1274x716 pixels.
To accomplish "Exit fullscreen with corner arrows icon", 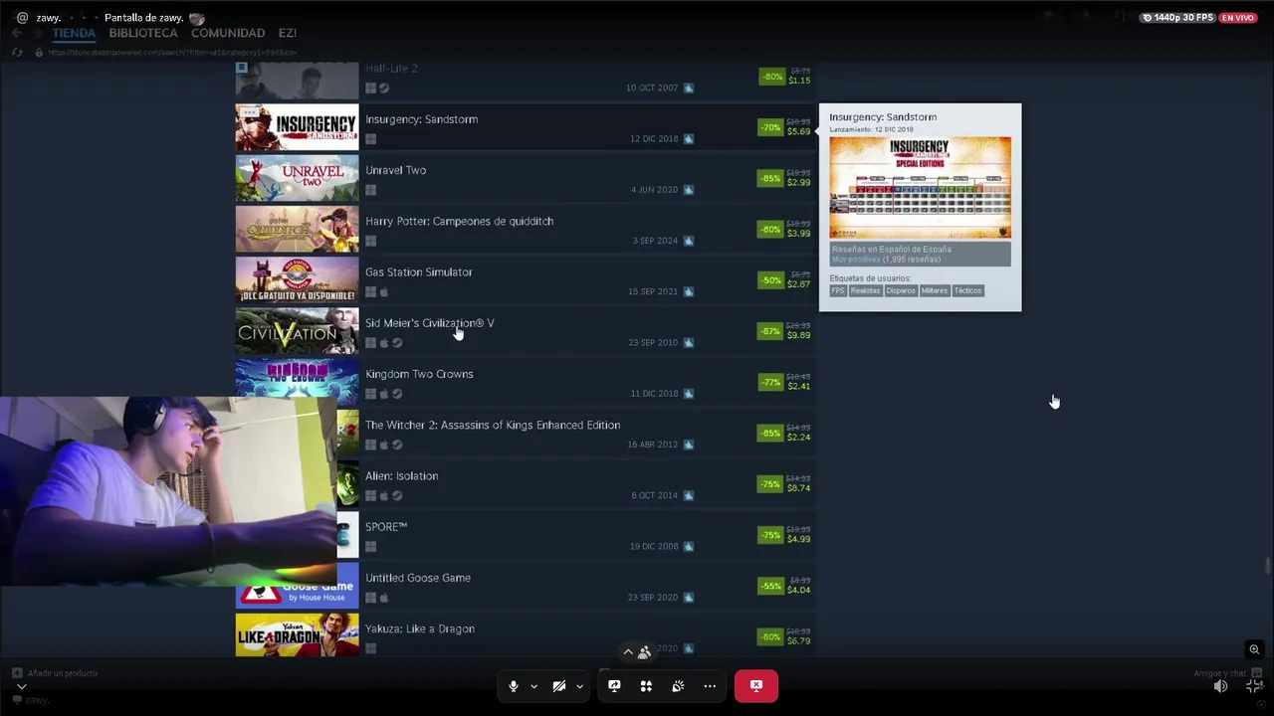I will coord(1254,686).
